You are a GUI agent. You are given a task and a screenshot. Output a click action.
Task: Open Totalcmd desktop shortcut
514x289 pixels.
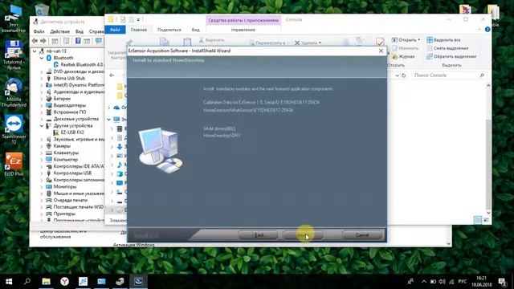(14, 55)
